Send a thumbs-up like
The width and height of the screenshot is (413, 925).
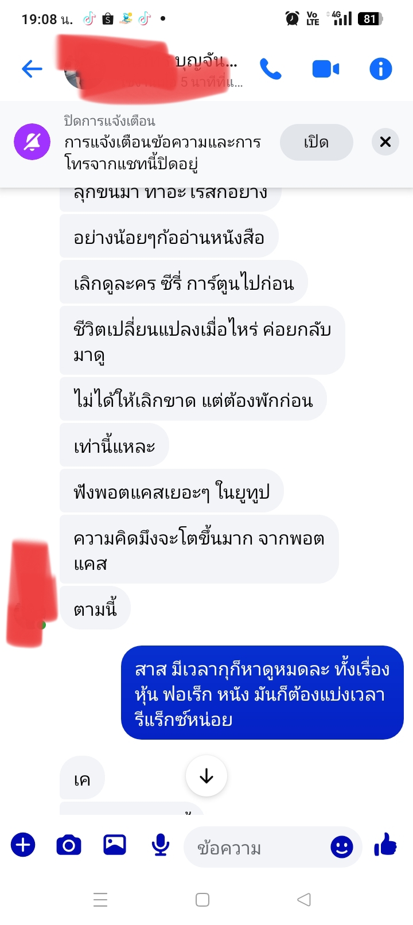point(385,845)
